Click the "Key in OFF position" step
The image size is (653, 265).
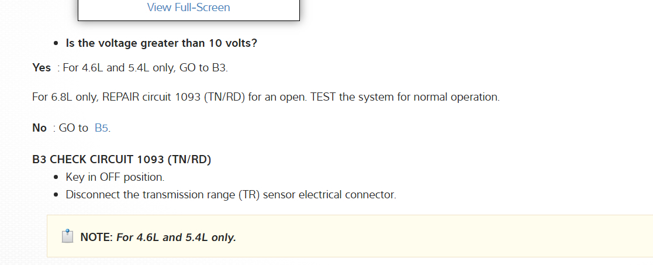tap(115, 177)
